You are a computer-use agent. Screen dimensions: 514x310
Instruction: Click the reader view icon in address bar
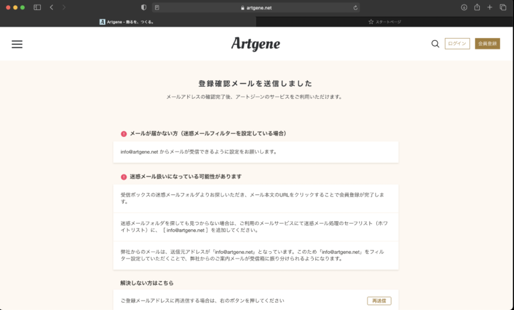tap(157, 7)
